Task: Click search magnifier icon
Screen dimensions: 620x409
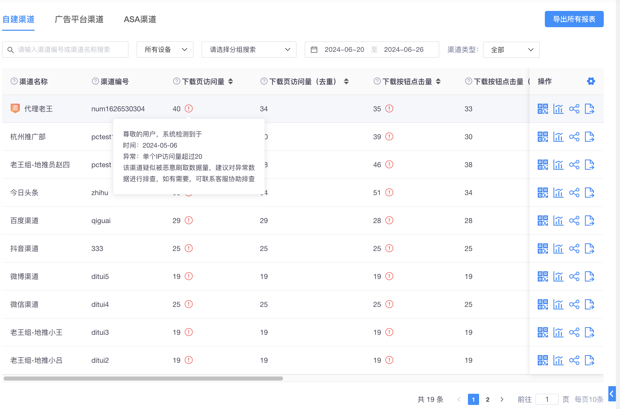Action: point(10,50)
